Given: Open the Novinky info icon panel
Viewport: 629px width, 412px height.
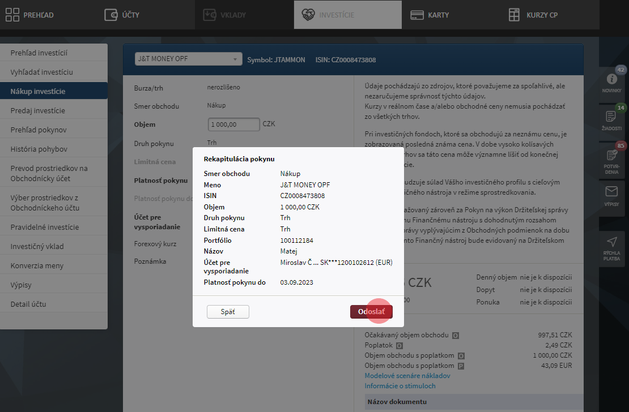Looking at the screenshot, I should point(611,82).
